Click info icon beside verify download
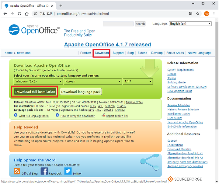 [57, 115]
